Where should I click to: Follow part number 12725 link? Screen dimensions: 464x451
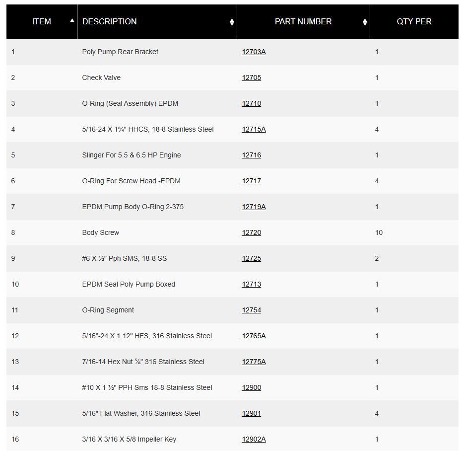(251, 258)
